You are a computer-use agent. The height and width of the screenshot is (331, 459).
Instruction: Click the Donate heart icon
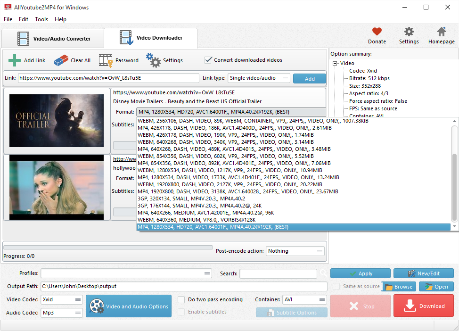tap(377, 32)
